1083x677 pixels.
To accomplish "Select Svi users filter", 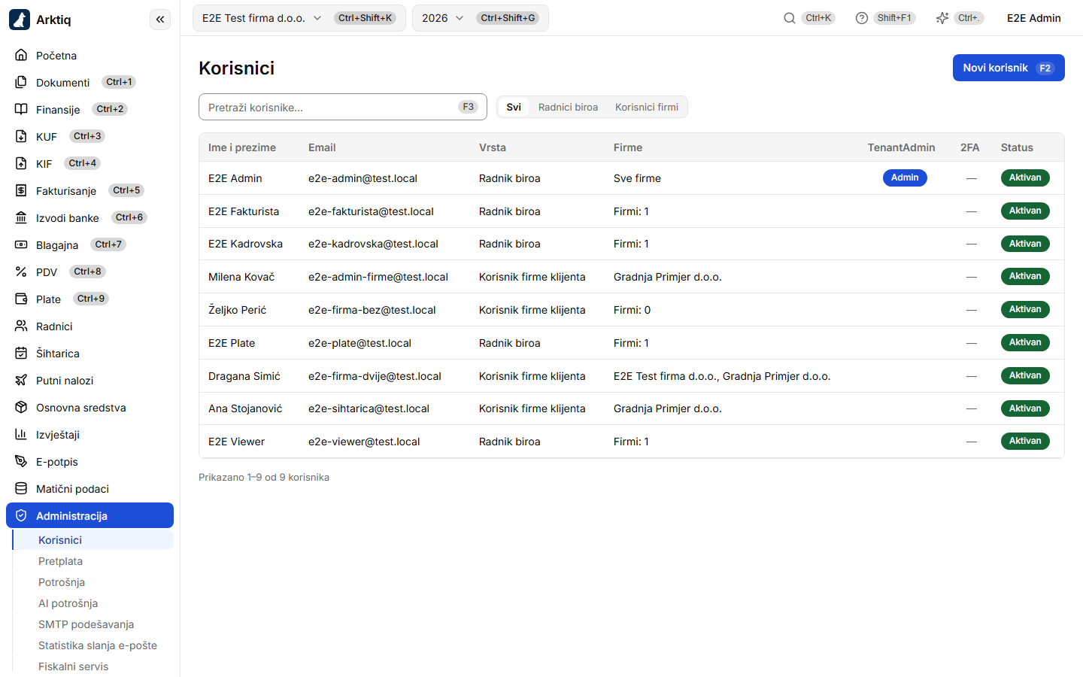I will pos(514,107).
